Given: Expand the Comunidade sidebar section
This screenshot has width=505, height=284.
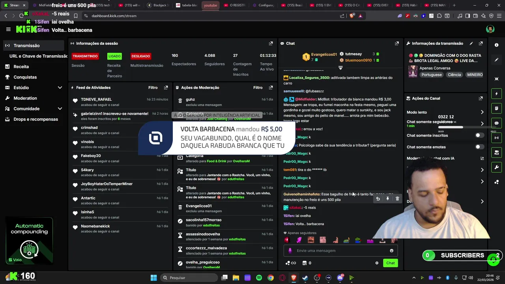Looking at the screenshot, I should 60,108.
